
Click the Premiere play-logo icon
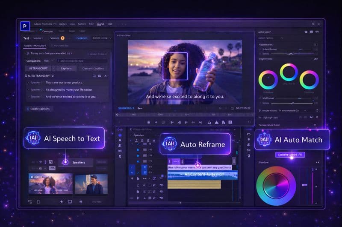click(25, 26)
